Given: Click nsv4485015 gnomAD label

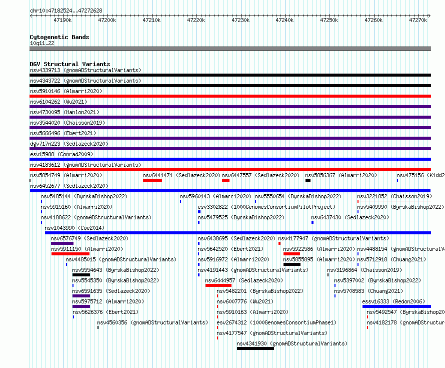Looking at the screenshot, I should click(x=121, y=259).
